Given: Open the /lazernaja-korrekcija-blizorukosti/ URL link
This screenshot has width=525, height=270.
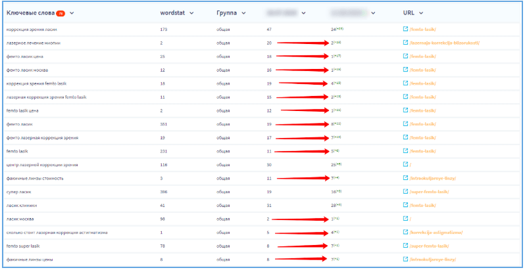Looking at the screenshot, I should pyautogui.click(x=445, y=43).
